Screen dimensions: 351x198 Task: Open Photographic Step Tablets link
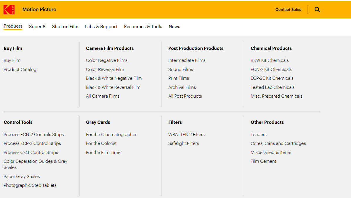(30, 185)
